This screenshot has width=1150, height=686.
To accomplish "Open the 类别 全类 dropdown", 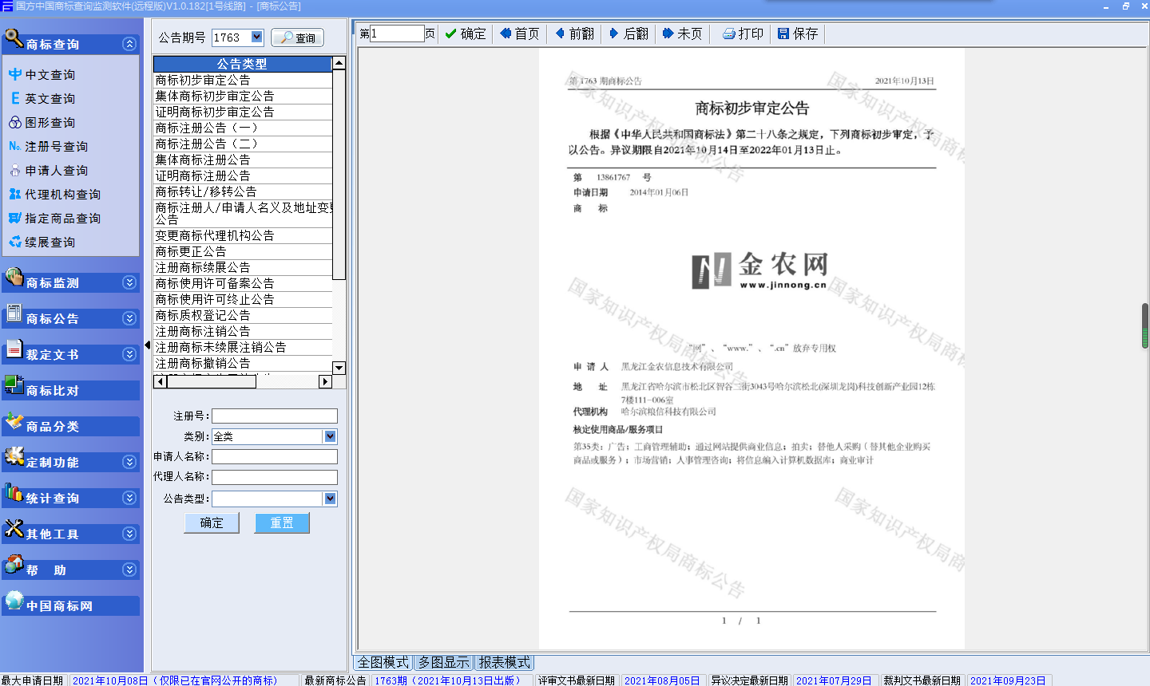I will [x=331, y=436].
